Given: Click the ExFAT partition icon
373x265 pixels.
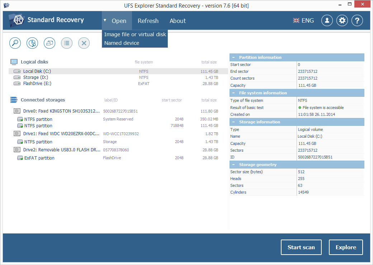Looking at the screenshot, I should pyautogui.click(x=20, y=158).
